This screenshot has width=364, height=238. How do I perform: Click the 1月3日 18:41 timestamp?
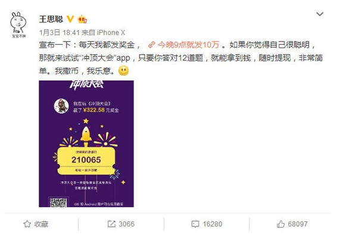60,33
